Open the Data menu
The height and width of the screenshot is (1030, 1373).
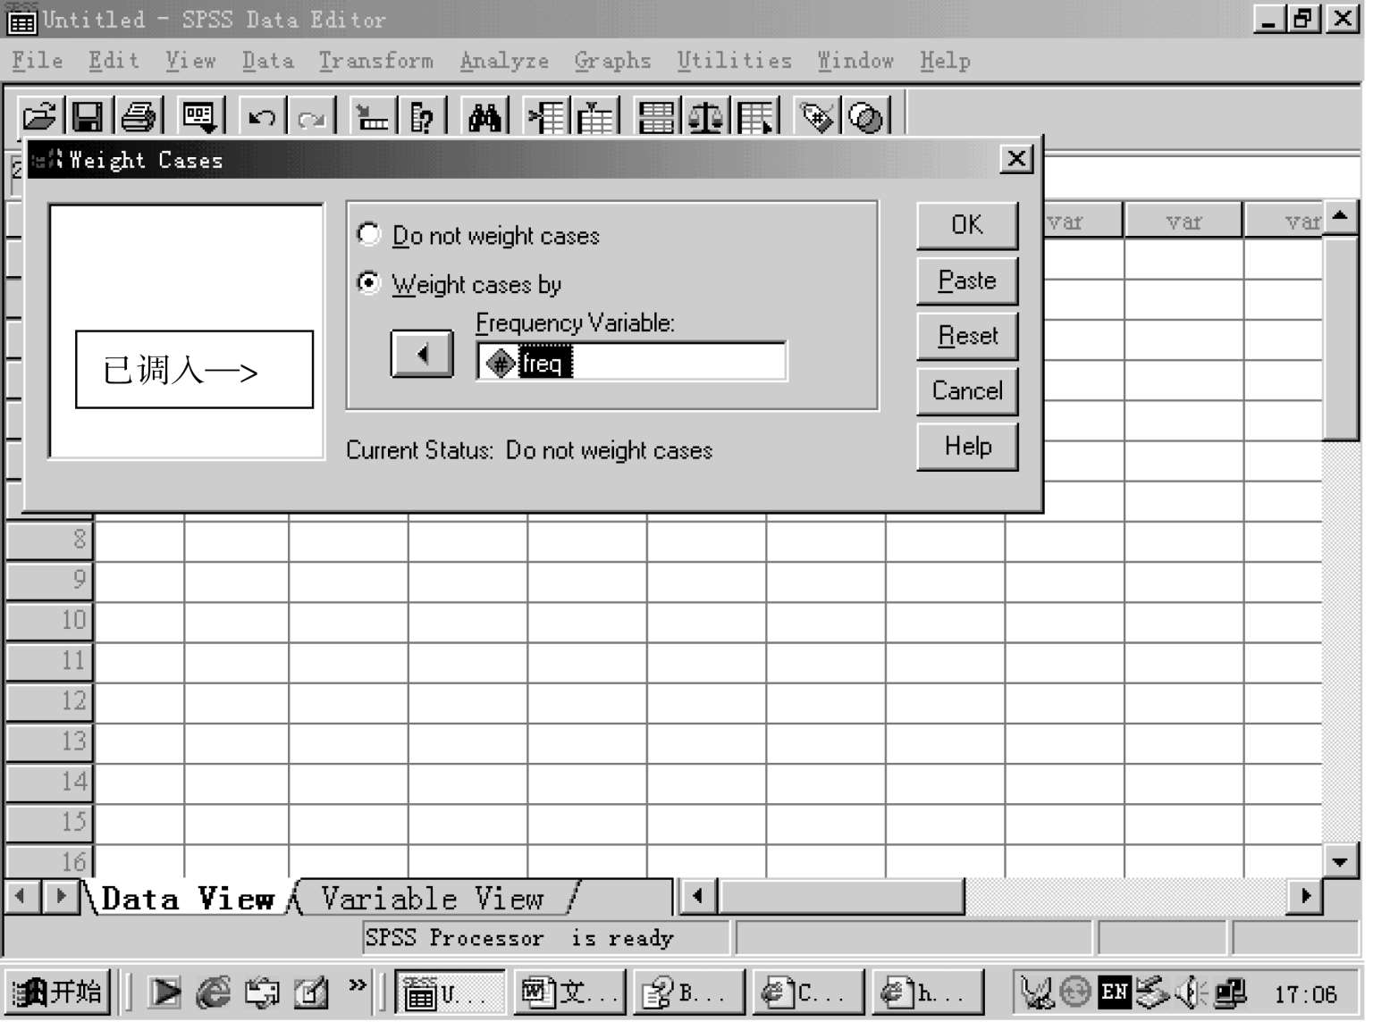(268, 61)
